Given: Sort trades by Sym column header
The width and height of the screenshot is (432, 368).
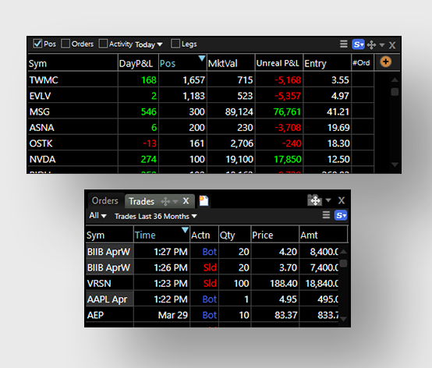Looking at the screenshot, I should point(110,235).
